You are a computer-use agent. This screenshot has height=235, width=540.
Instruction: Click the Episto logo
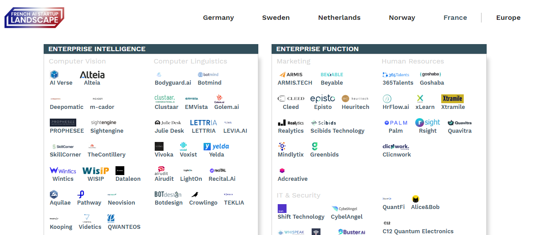[323, 98]
